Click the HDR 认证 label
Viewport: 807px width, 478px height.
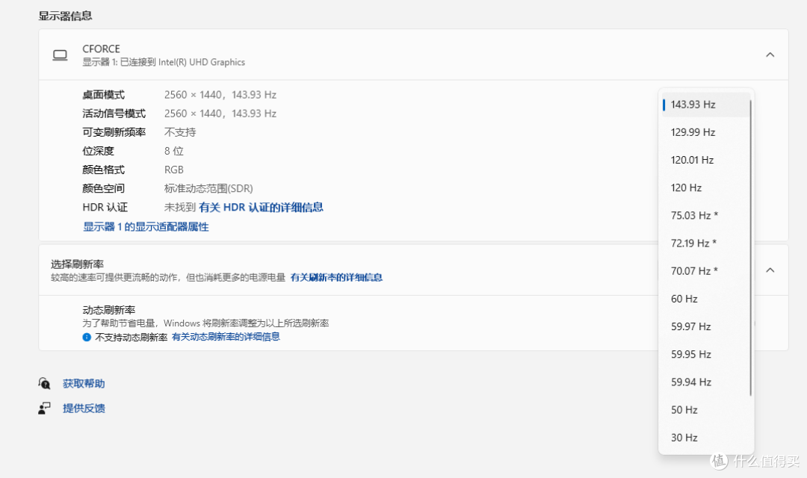105,208
